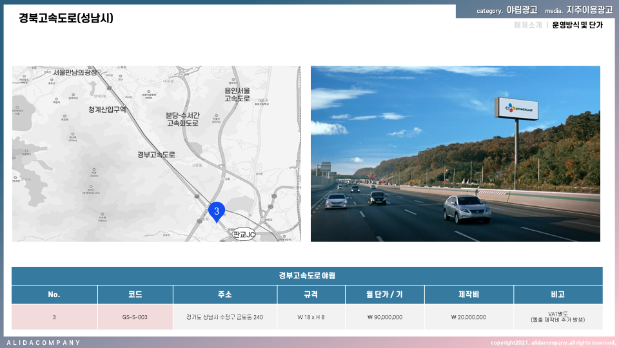
Task: Select the GS-S-003 code cell
Action: 135,317
